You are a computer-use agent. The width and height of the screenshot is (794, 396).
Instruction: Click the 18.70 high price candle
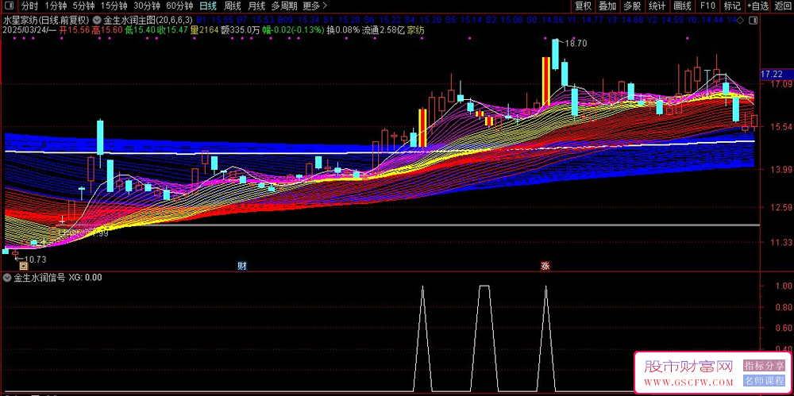(556, 54)
